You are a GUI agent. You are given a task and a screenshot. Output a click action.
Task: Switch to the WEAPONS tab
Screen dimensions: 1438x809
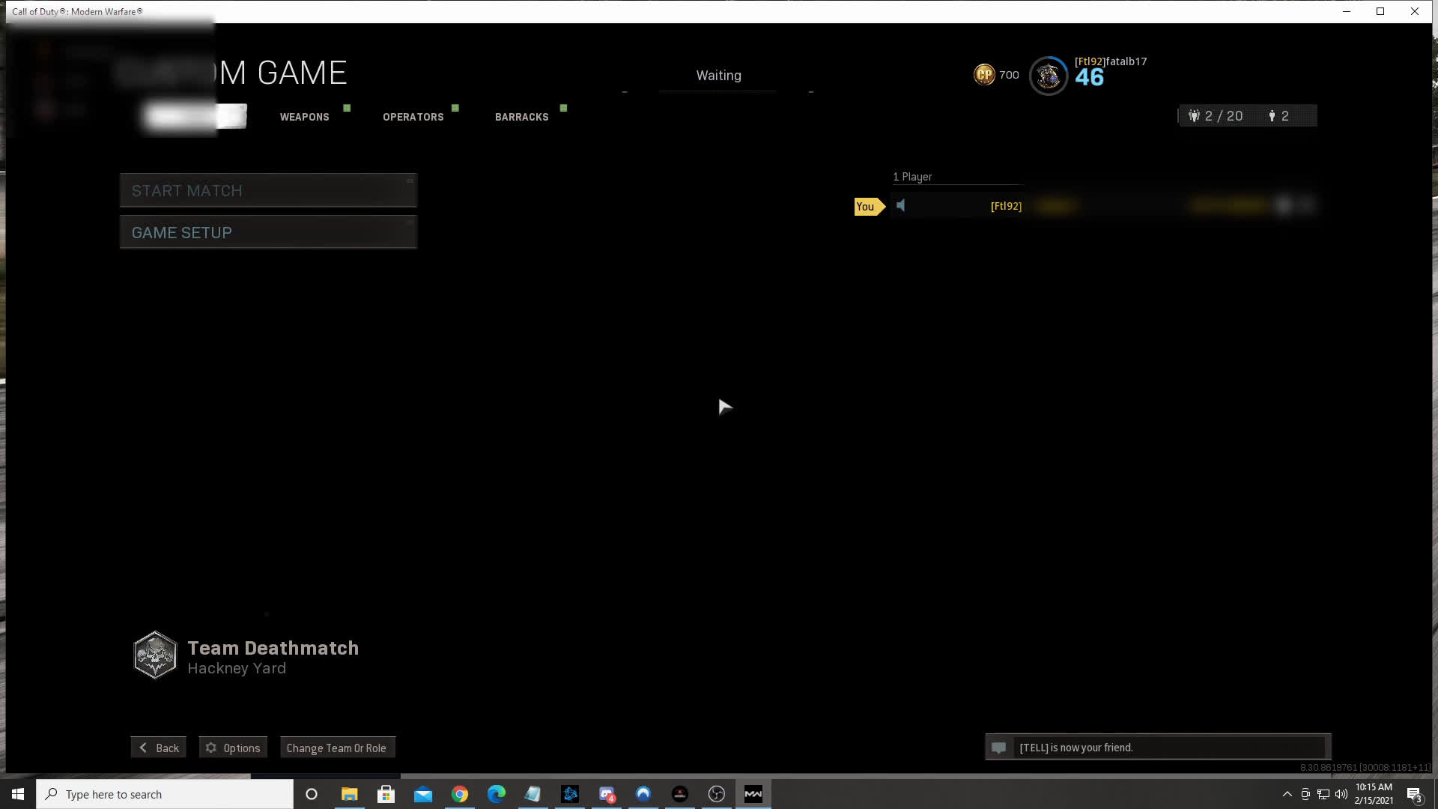click(304, 117)
